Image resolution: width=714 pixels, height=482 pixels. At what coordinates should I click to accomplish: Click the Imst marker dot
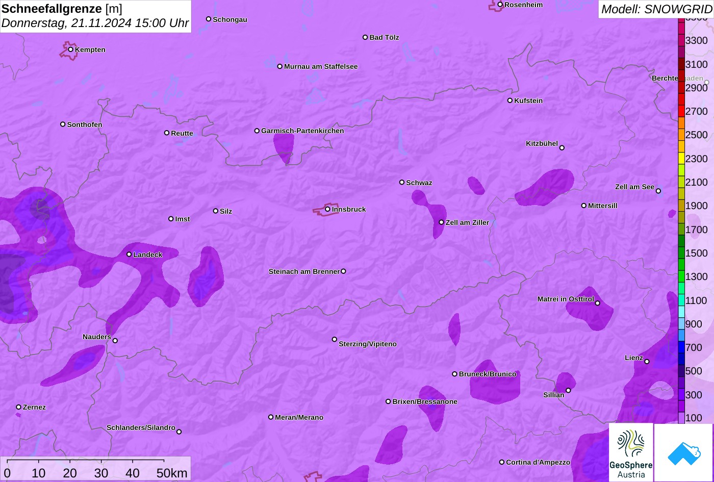click(x=171, y=219)
